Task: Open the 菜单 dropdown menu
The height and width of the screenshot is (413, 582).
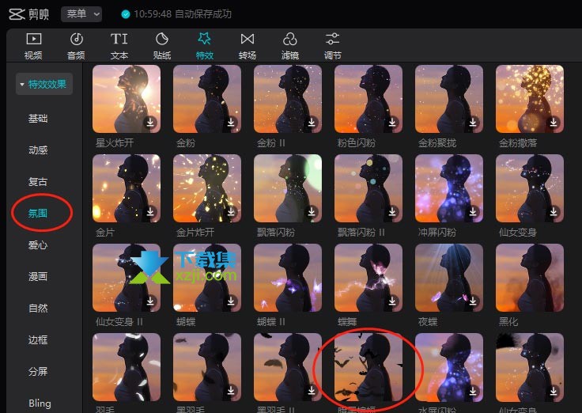Action: 81,14
